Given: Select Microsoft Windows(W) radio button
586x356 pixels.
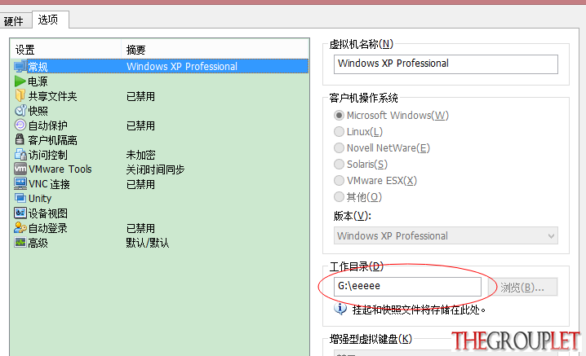Looking at the screenshot, I should tap(339, 116).
